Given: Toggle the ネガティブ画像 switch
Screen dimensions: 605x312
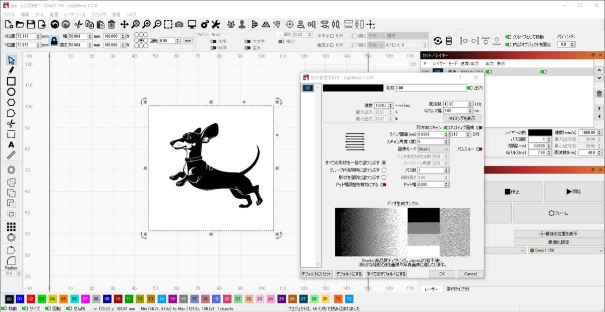Looking at the screenshot, I should click(x=478, y=128).
